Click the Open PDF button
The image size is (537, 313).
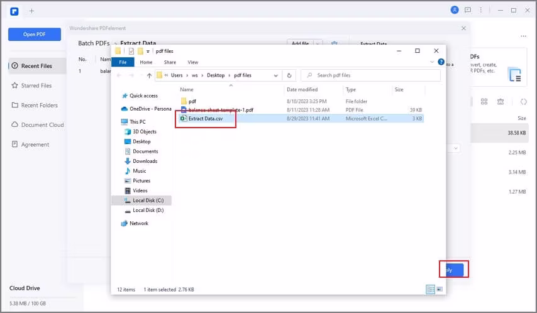coord(35,34)
